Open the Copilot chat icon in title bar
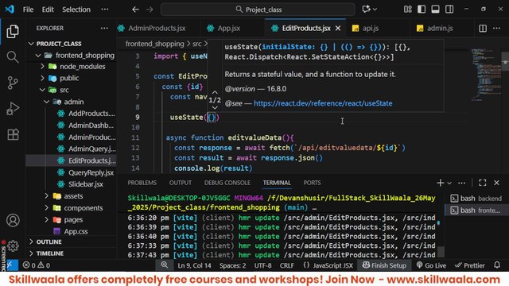 366,9
